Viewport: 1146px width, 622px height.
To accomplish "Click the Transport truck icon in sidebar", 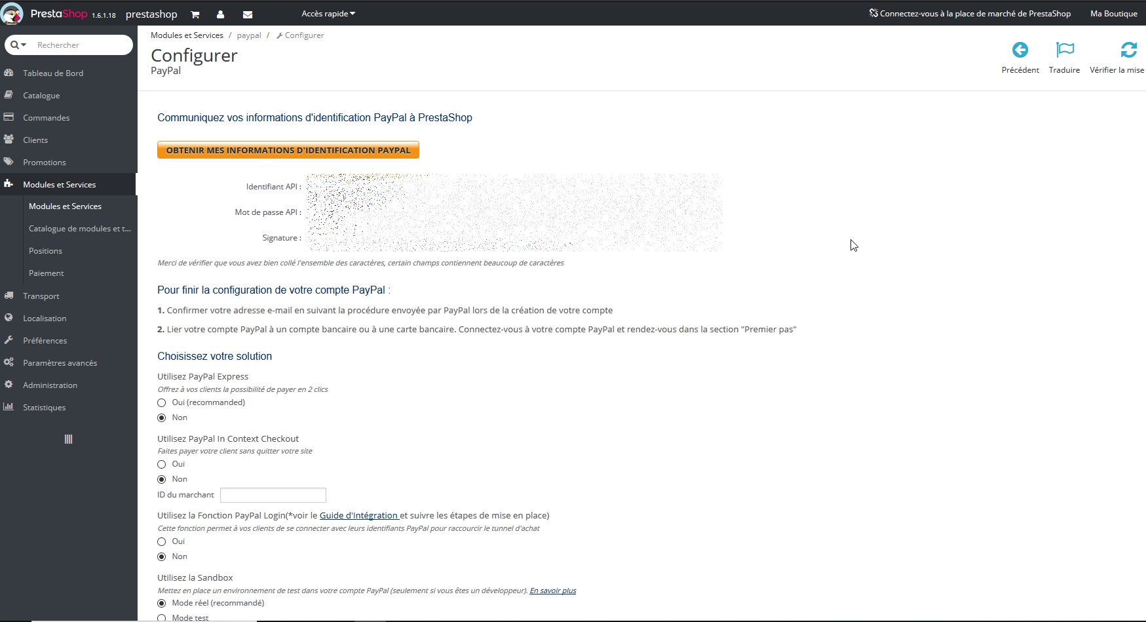I will coord(9,296).
